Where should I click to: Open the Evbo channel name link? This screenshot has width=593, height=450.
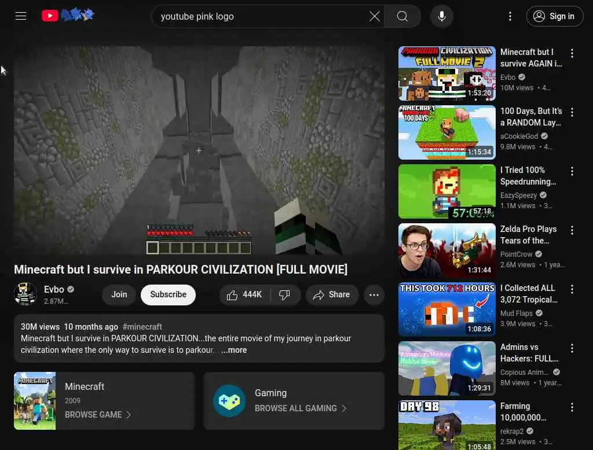[x=54, y=289]
